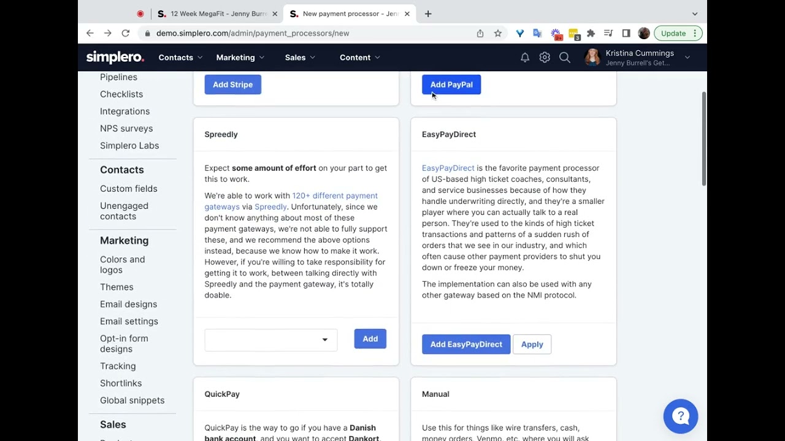Click the Add PayPal button
Image resolution: width=785 pixels, height=441 pixels.
tap(451, 85)
